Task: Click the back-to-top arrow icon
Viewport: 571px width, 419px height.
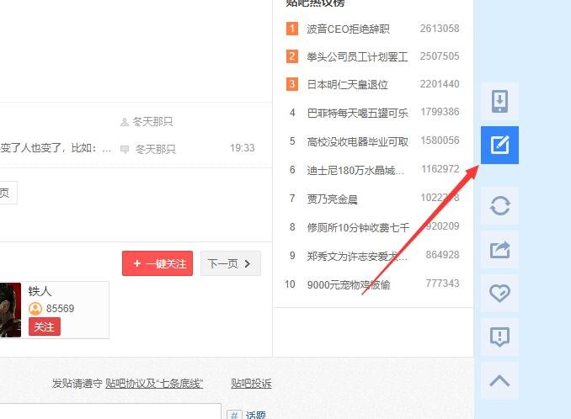Action: click(499, 380)
